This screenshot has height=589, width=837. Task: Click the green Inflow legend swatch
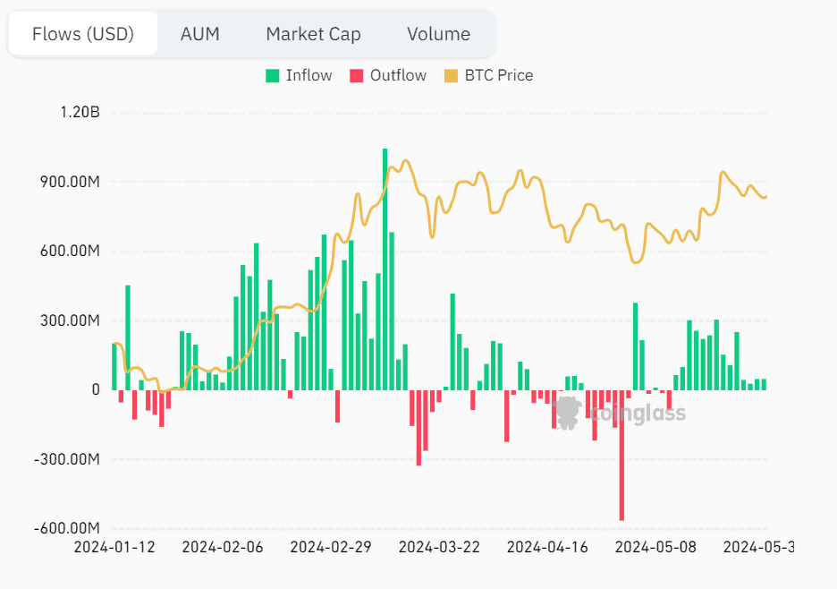[x=273, y=76]
